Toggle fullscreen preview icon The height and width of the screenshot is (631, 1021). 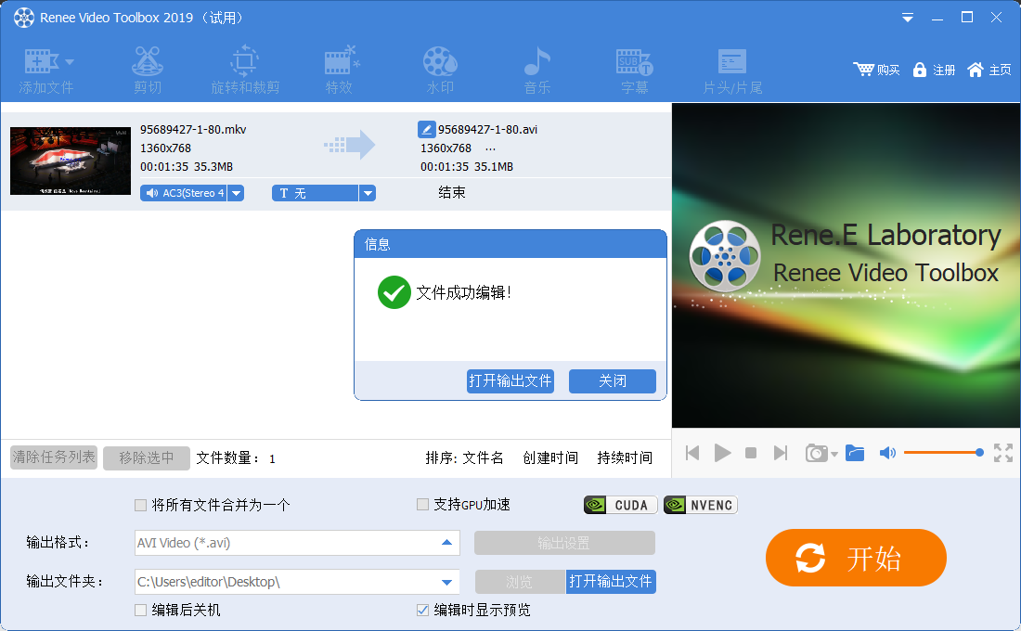[1002, 453]
